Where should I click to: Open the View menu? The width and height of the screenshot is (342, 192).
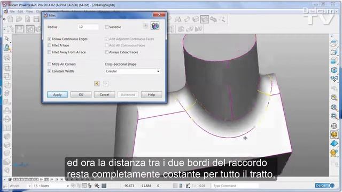pyautogui.click(x=29, y=11)
